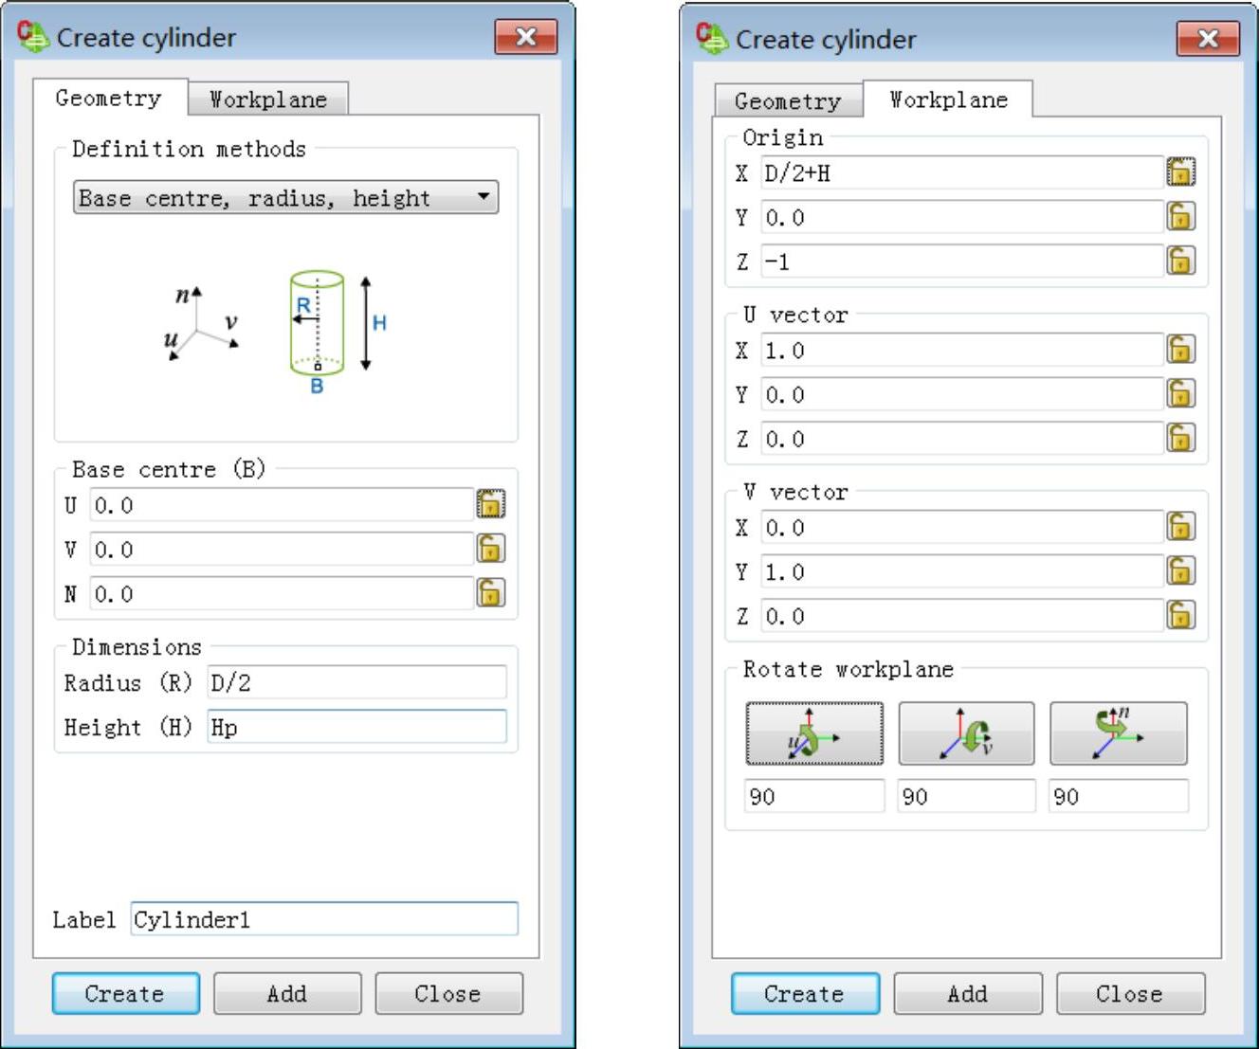Rotate workplane about the N axis
This screenshot has width=1259, height=1049.
1119,733
